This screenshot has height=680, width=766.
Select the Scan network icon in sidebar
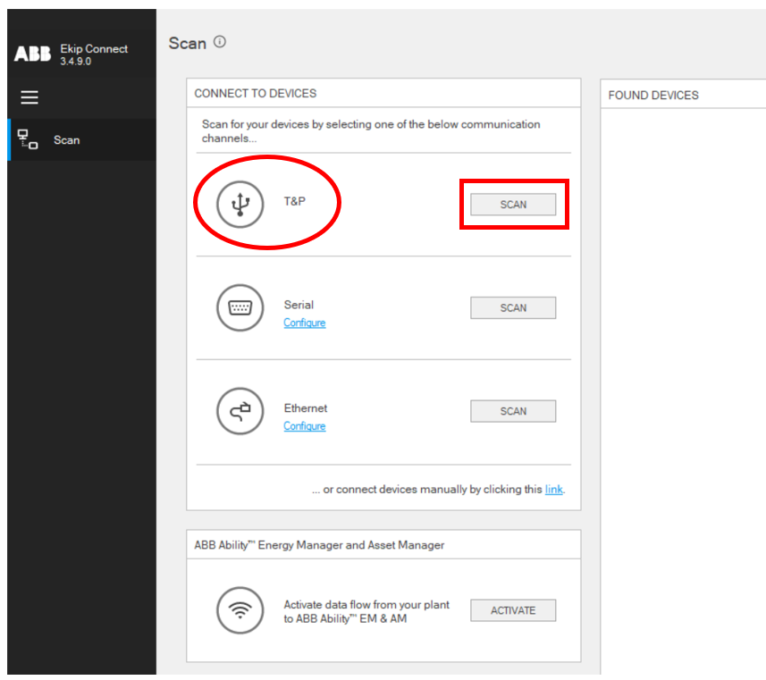(x=28, y=140)
